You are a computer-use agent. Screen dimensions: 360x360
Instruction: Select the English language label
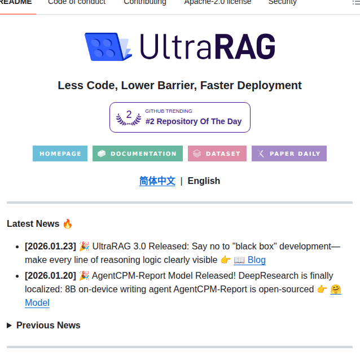204,181
